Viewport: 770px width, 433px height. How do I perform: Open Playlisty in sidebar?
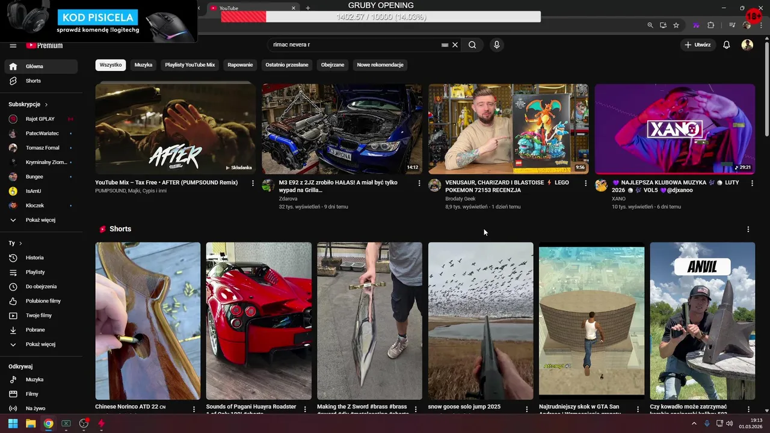41,272
